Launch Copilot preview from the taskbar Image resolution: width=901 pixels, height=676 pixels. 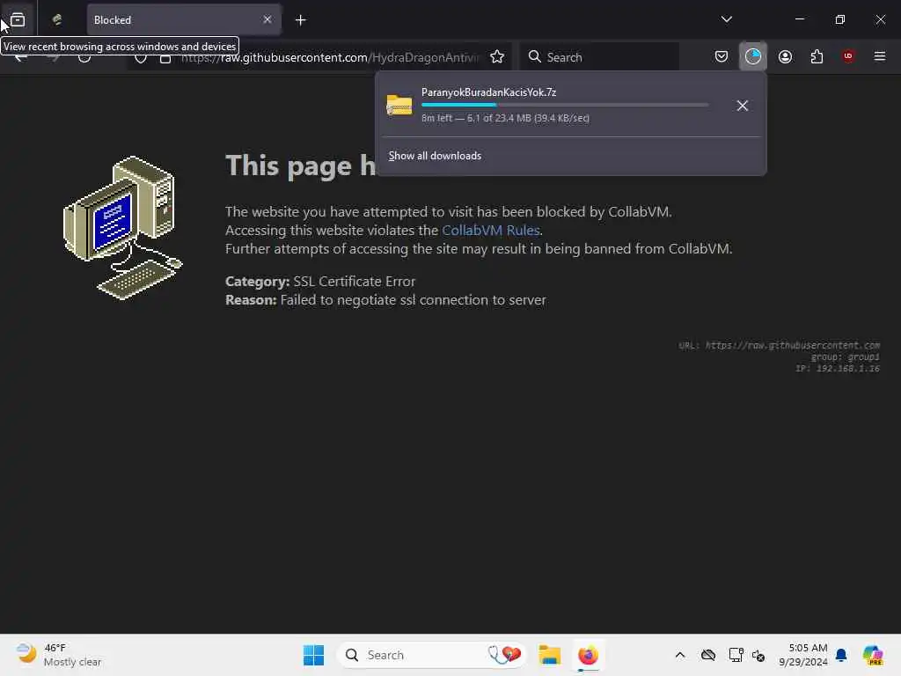point(872,655)
